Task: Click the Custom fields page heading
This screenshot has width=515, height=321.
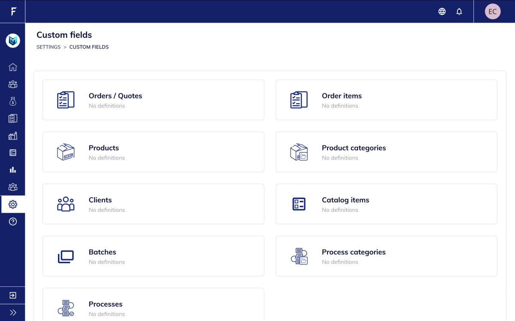Action: click(x=64, y=35)
